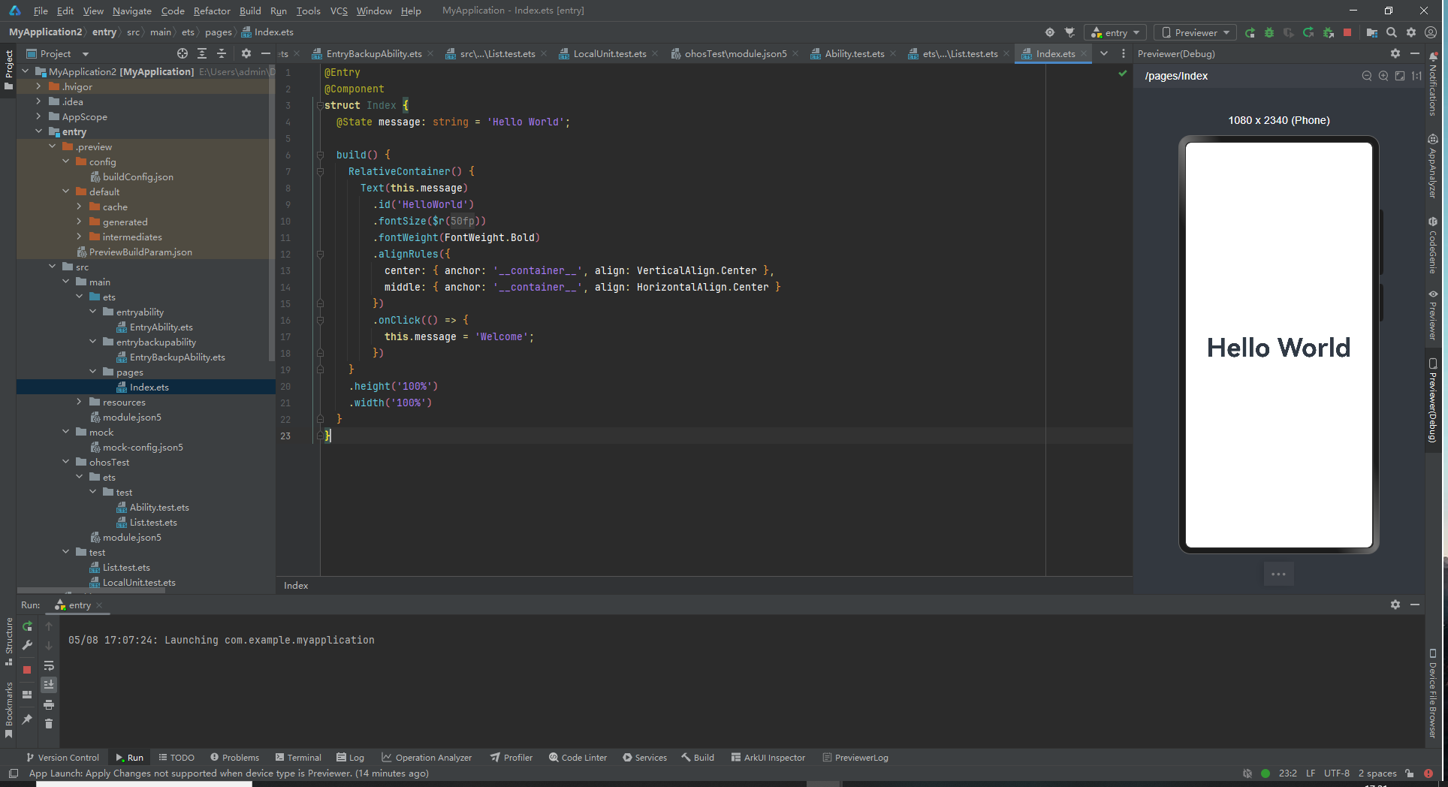Click the Project tree vertical scrollbar
Image resolution: width=1448 pixels, height=787 pixels.
tap(272, 214)
